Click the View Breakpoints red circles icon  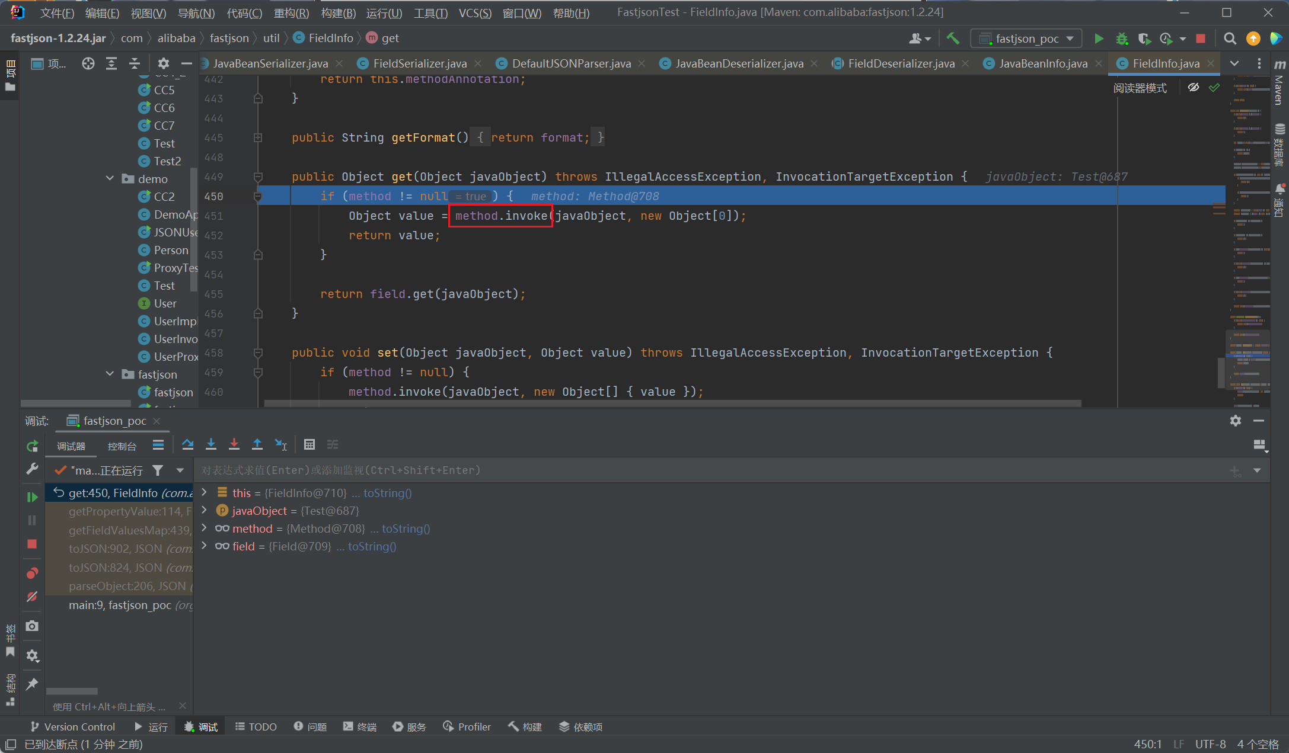pos(33,573)
